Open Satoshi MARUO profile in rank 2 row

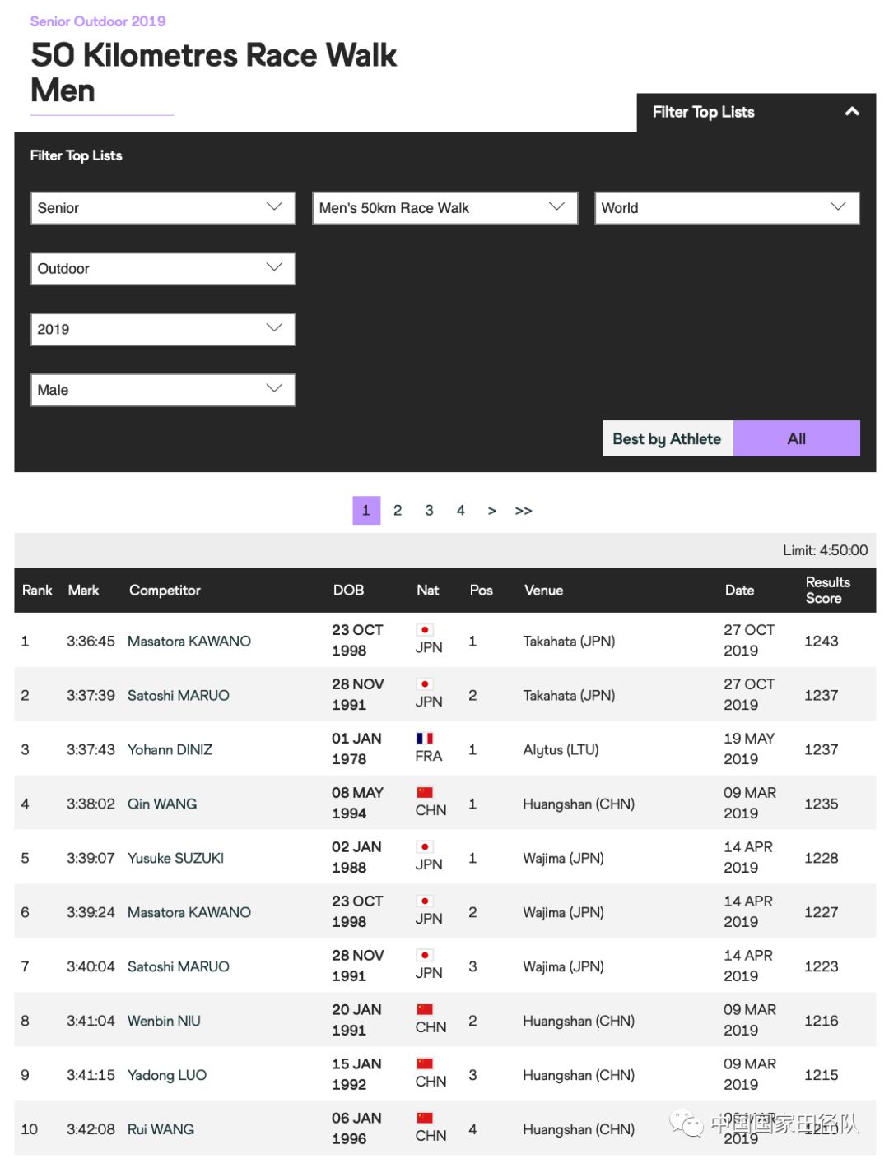pos(179,695)
